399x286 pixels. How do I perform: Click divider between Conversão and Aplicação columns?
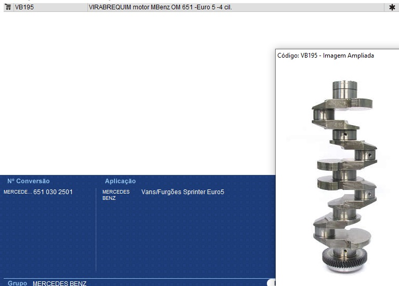96,228
